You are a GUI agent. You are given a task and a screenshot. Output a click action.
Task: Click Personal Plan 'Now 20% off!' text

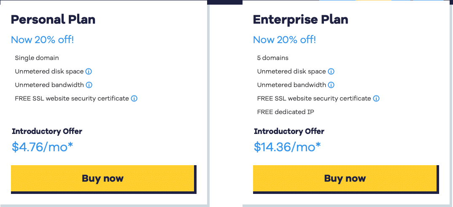coord(43,40)
